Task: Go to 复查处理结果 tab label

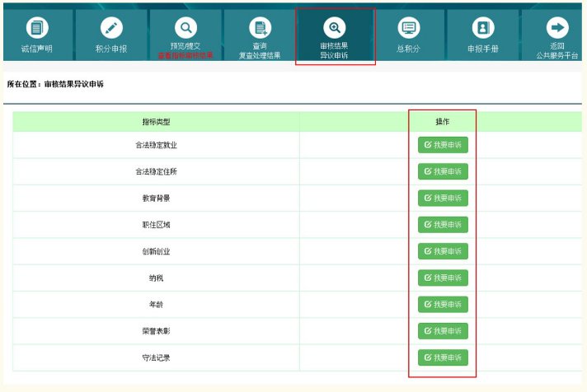Action: (x=260, y=55)
